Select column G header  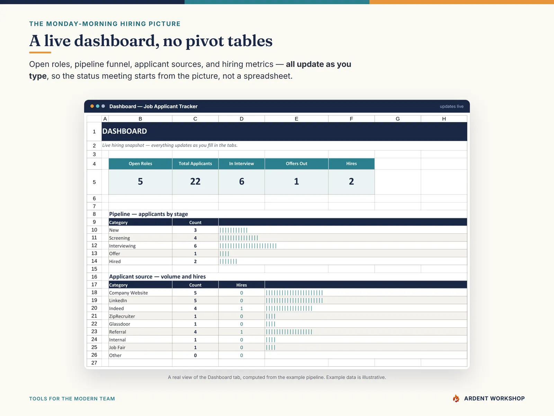point(398,119)
